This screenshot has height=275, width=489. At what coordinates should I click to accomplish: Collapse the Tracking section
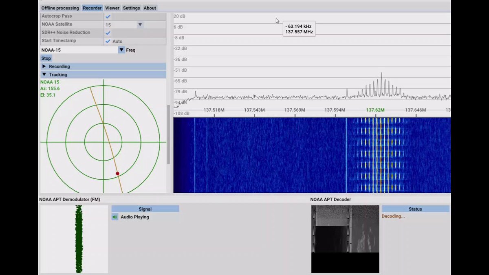coord(103,75)
